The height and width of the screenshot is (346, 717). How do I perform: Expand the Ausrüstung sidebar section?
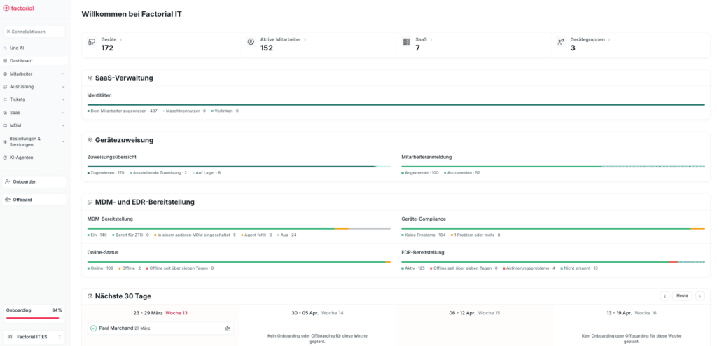63,87
